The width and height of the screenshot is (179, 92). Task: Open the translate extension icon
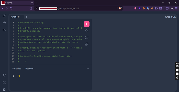click(148, 8)
